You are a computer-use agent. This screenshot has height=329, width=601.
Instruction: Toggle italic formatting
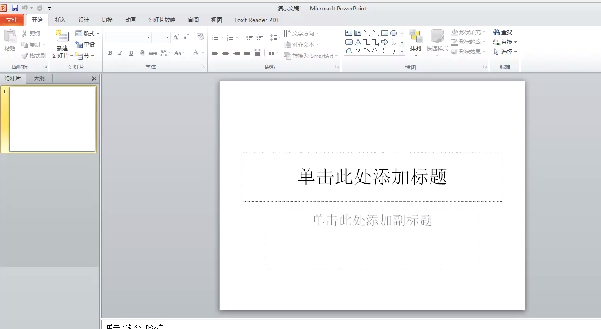tap(120, 53)
